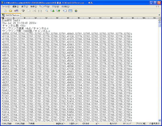
Task: Click the line 'サンプリング速度 =4uS/チャンネル'
Action: click(x=25, y=28)
